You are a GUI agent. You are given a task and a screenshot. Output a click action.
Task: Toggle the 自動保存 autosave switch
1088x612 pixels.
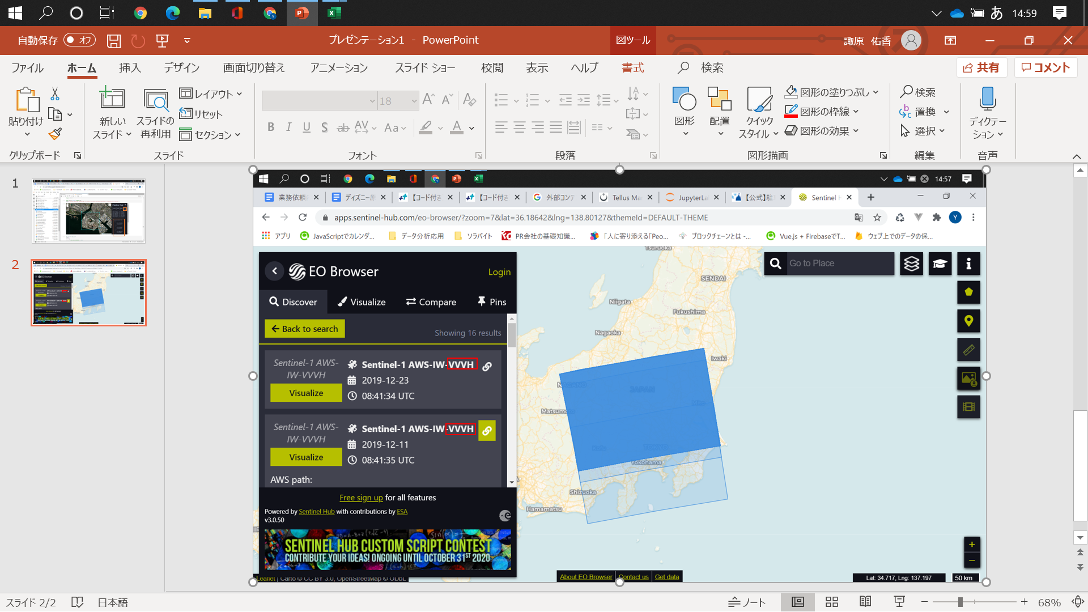pyautogui.click(x=79, y=40)
